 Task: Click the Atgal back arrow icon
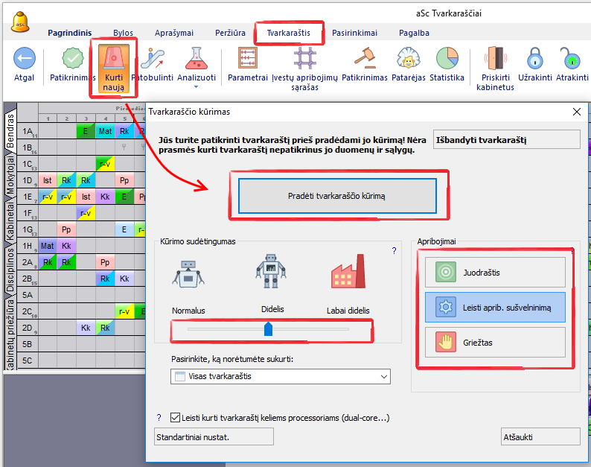click(25, 58)
